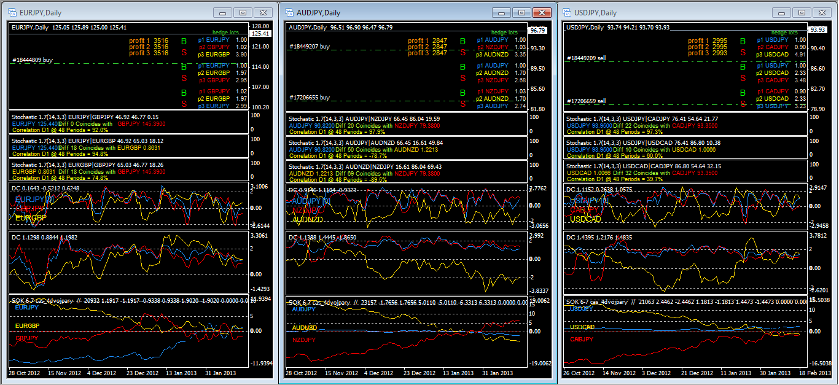Maximize the AUDJPY chart window
The image size is (839, 385).
tap(521, 12)
